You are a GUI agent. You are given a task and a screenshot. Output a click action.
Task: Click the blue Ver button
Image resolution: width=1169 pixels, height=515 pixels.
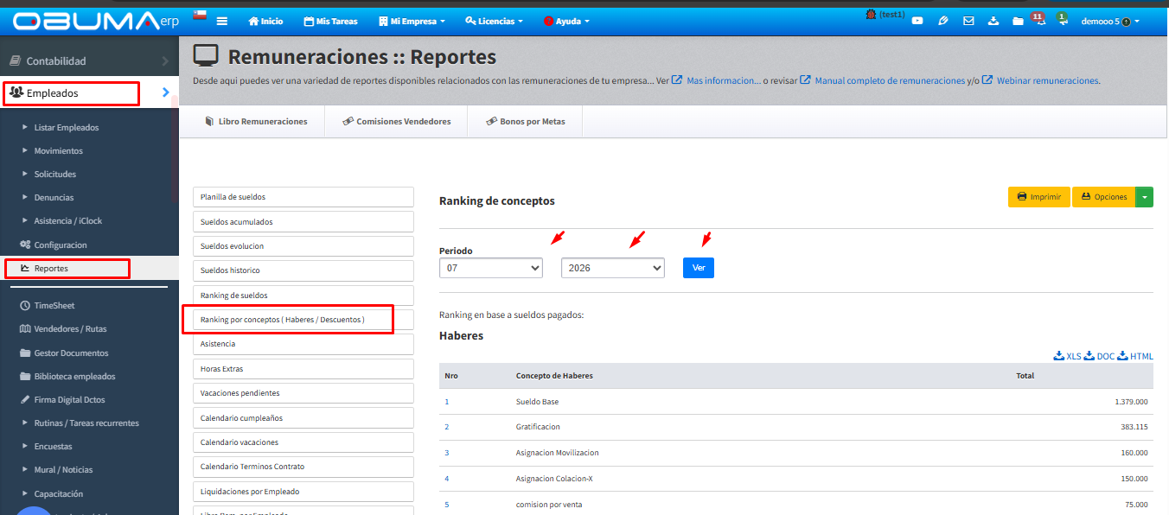point(699,268)
